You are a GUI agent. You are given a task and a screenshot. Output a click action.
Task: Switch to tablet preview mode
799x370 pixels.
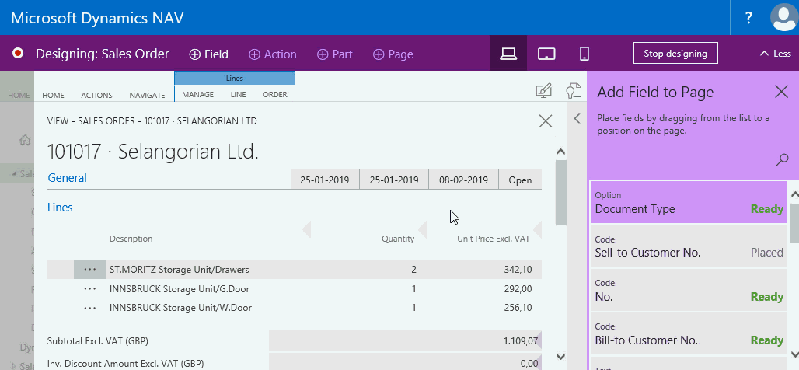547,54
